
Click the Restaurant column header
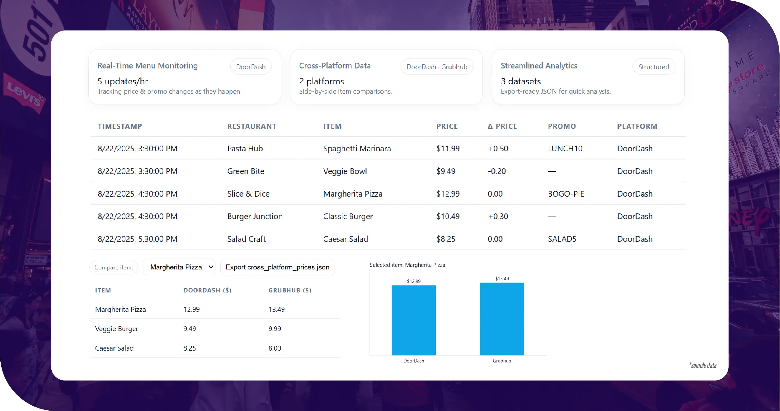[x=251, y=126]
